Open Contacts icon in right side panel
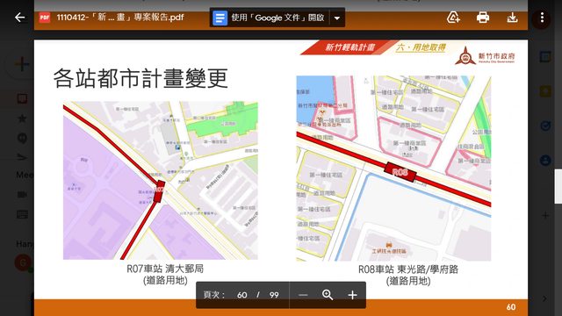This screenshot has height=316, width=562. pos(545,160)
